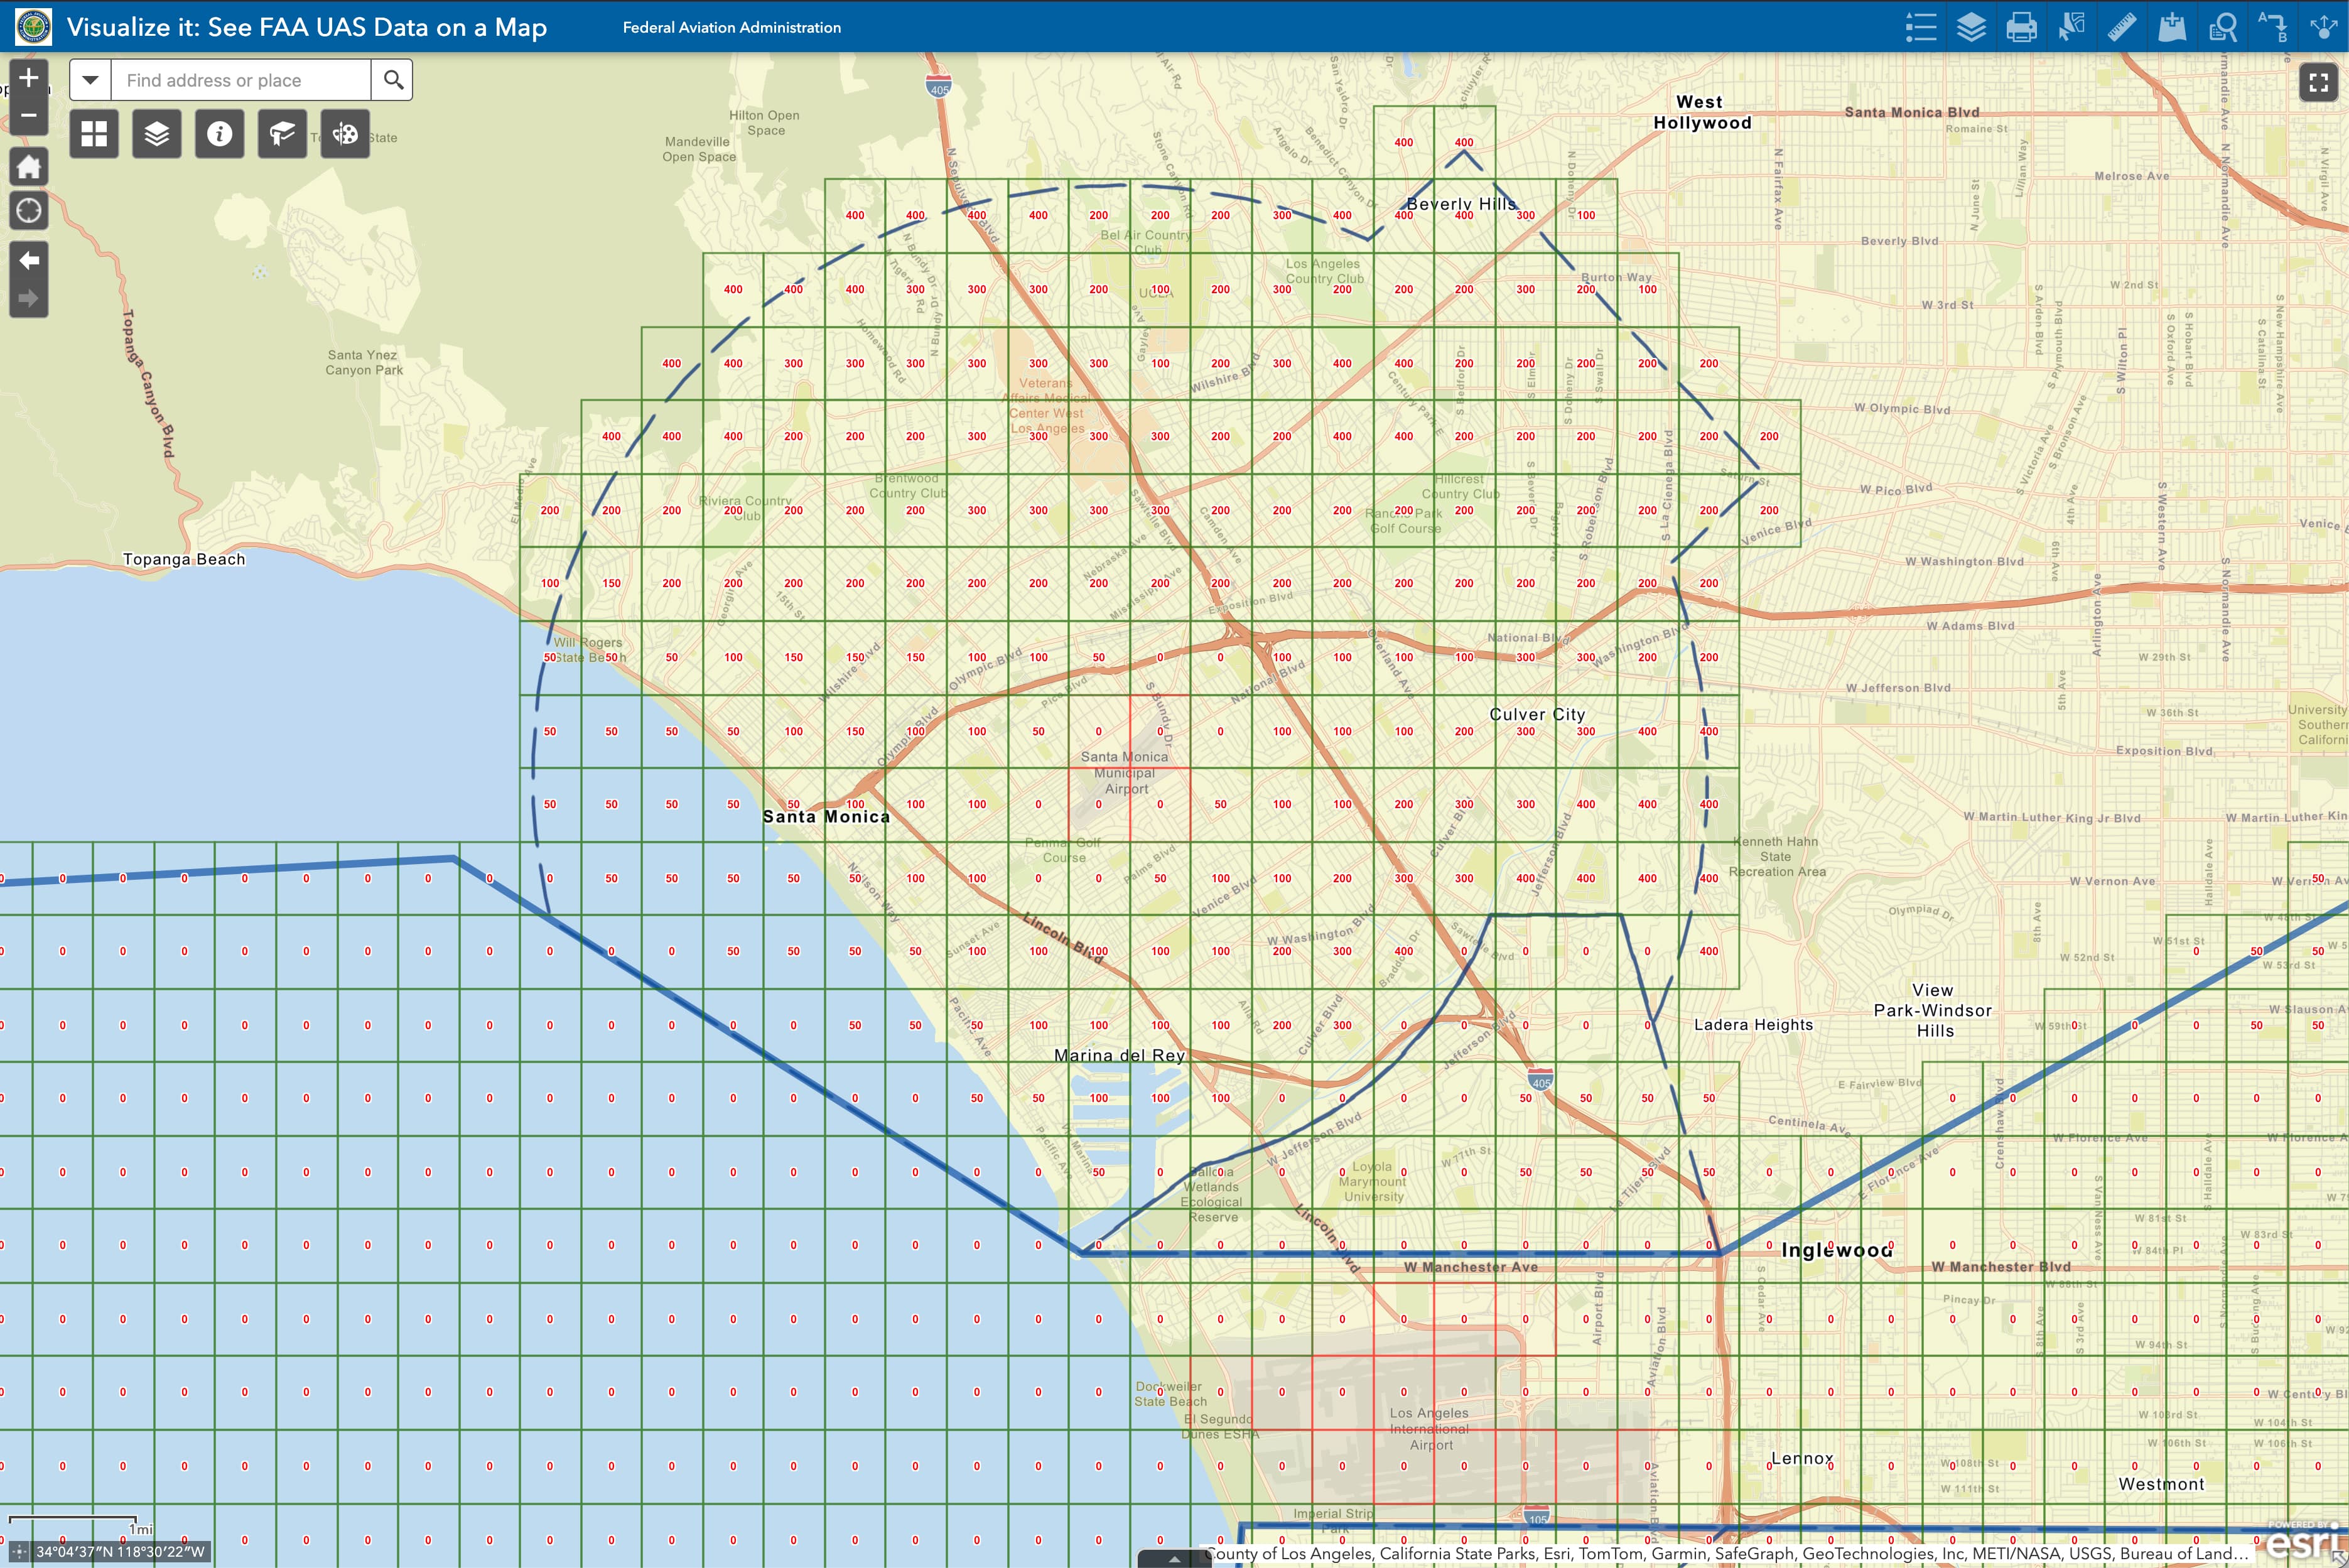
Task: Open the graduation cap tutorial widget
Action: click(282, 134)
